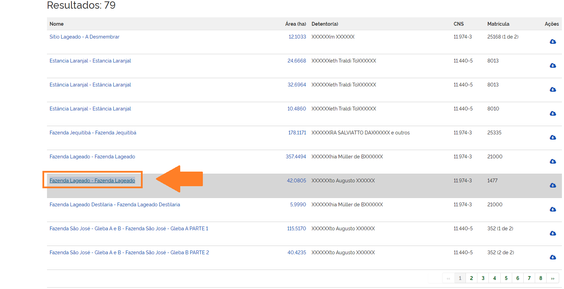This screenshot has width=564, height=289.
Task: Download the Fazenda Lageado Destilaria record
Action: pyautogui.click(x=553, y=209)
